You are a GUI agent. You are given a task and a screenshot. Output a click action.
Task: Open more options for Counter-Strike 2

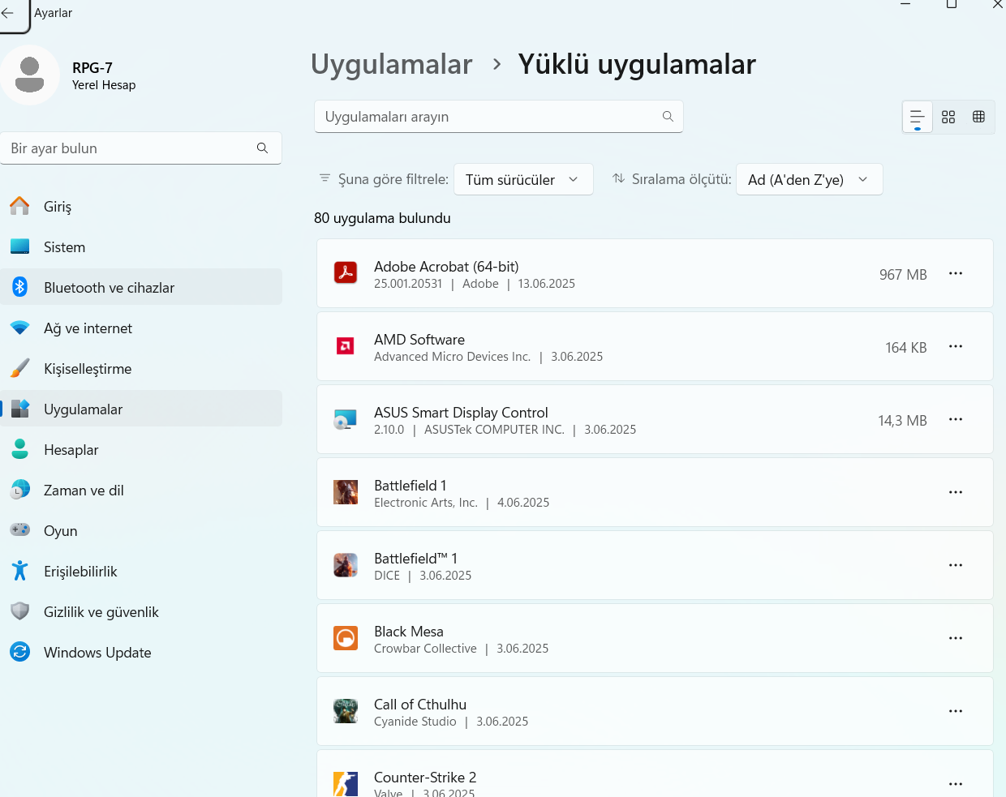(x=956, y=784)
